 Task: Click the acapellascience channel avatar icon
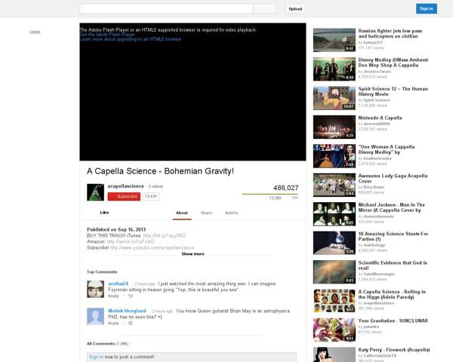pyautogui.click(x=95, y=192)
